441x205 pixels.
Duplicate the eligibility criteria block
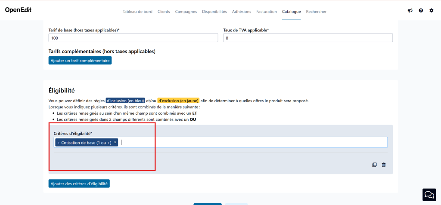[x=374, y=165]
